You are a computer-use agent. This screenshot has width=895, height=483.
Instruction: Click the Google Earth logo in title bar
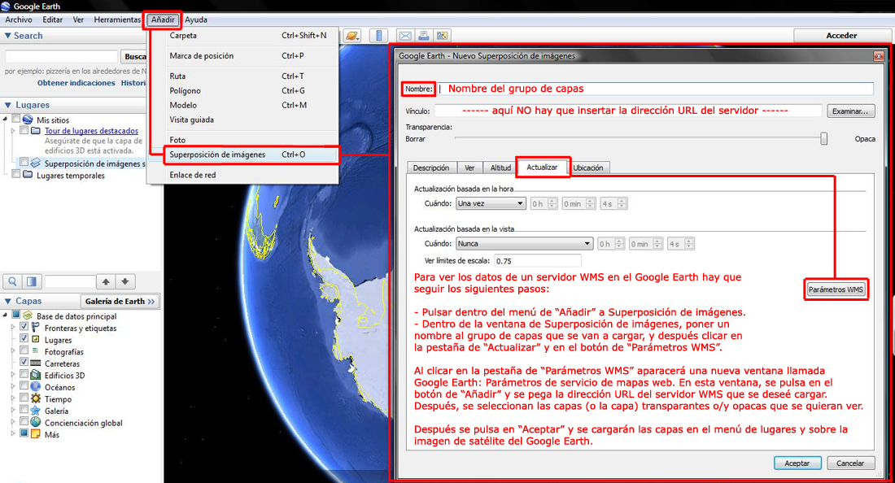point(6,6)
